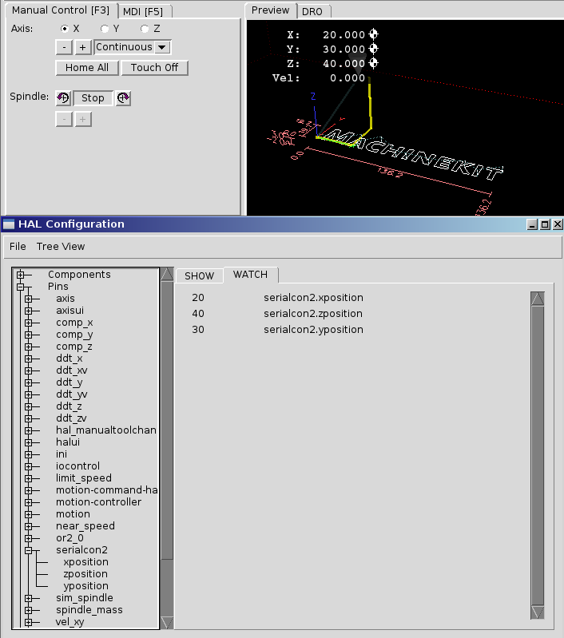
Task: Collapse Pins tree node
Action: pos(20,287)
